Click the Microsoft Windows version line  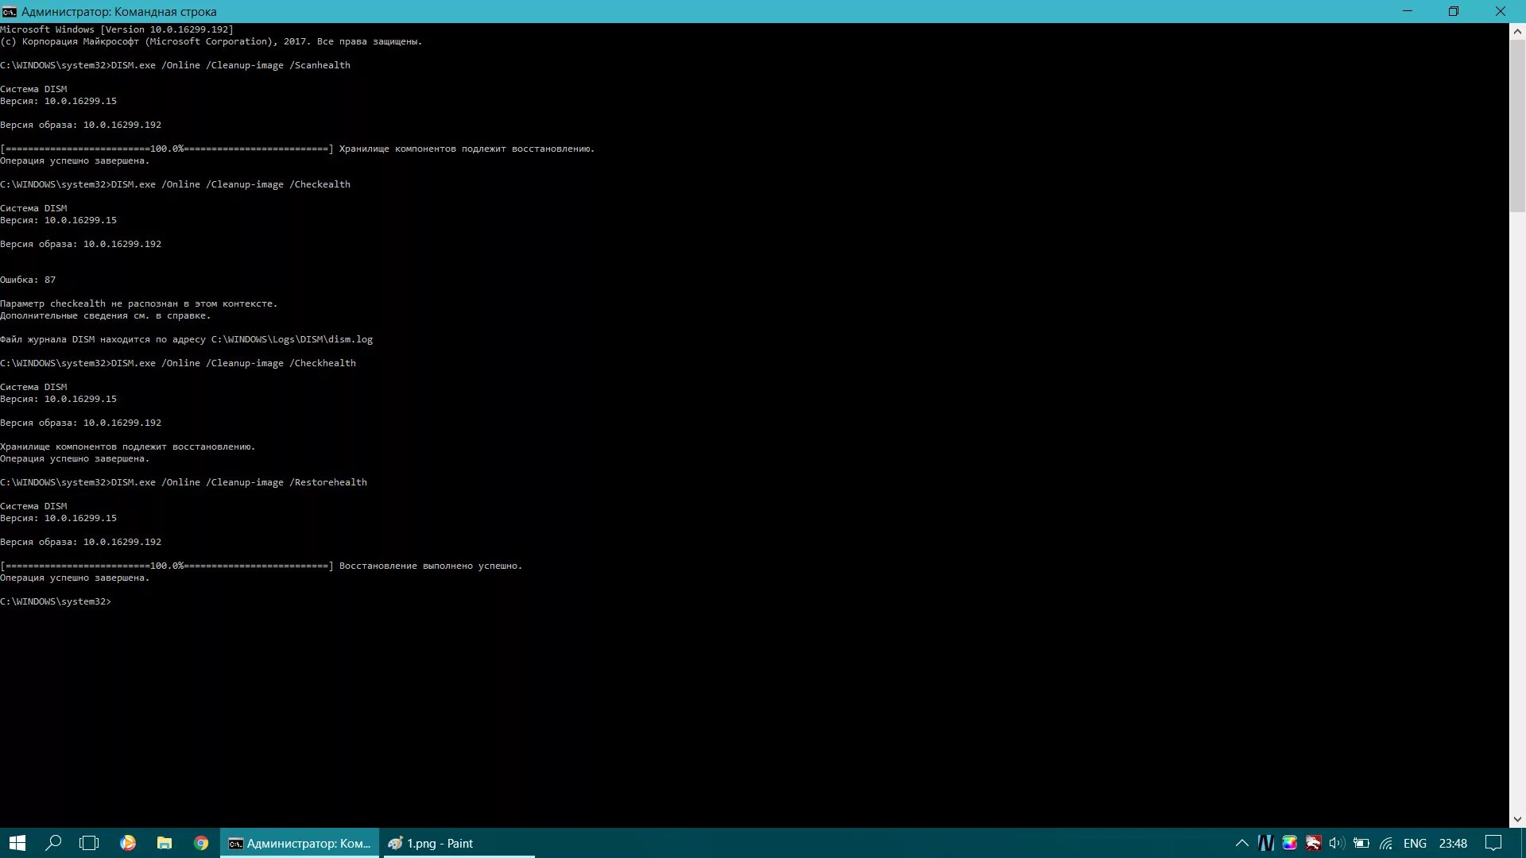(x=117, y=29)
